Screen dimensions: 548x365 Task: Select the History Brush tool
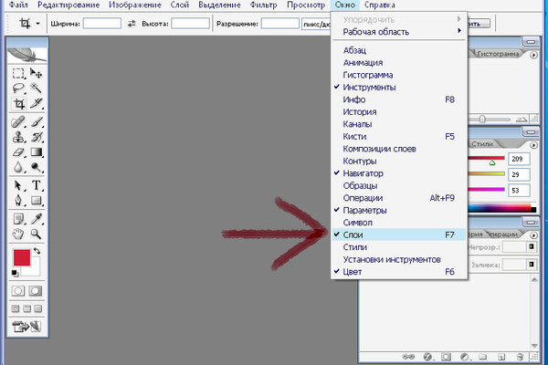(x=36, y=137)
